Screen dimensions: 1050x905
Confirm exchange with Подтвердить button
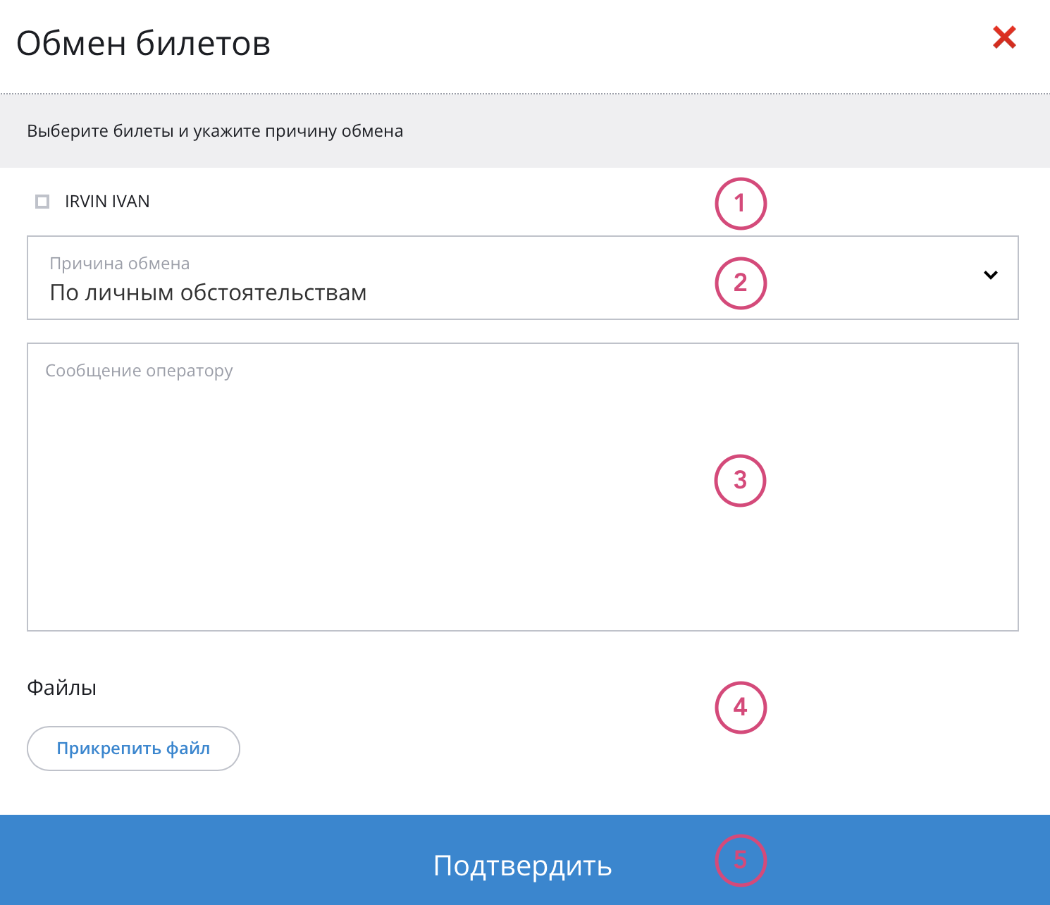pyautogui.click(x=521, y=864)
